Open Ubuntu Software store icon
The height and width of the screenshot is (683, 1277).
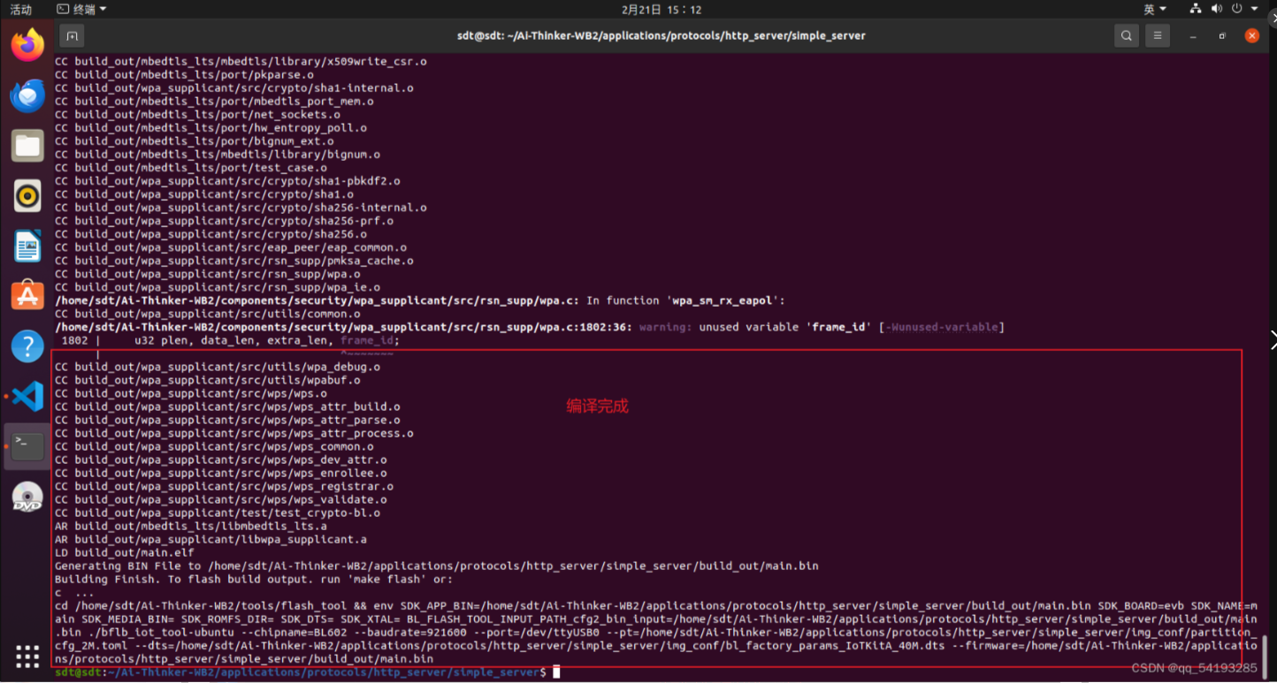(27, 296)
